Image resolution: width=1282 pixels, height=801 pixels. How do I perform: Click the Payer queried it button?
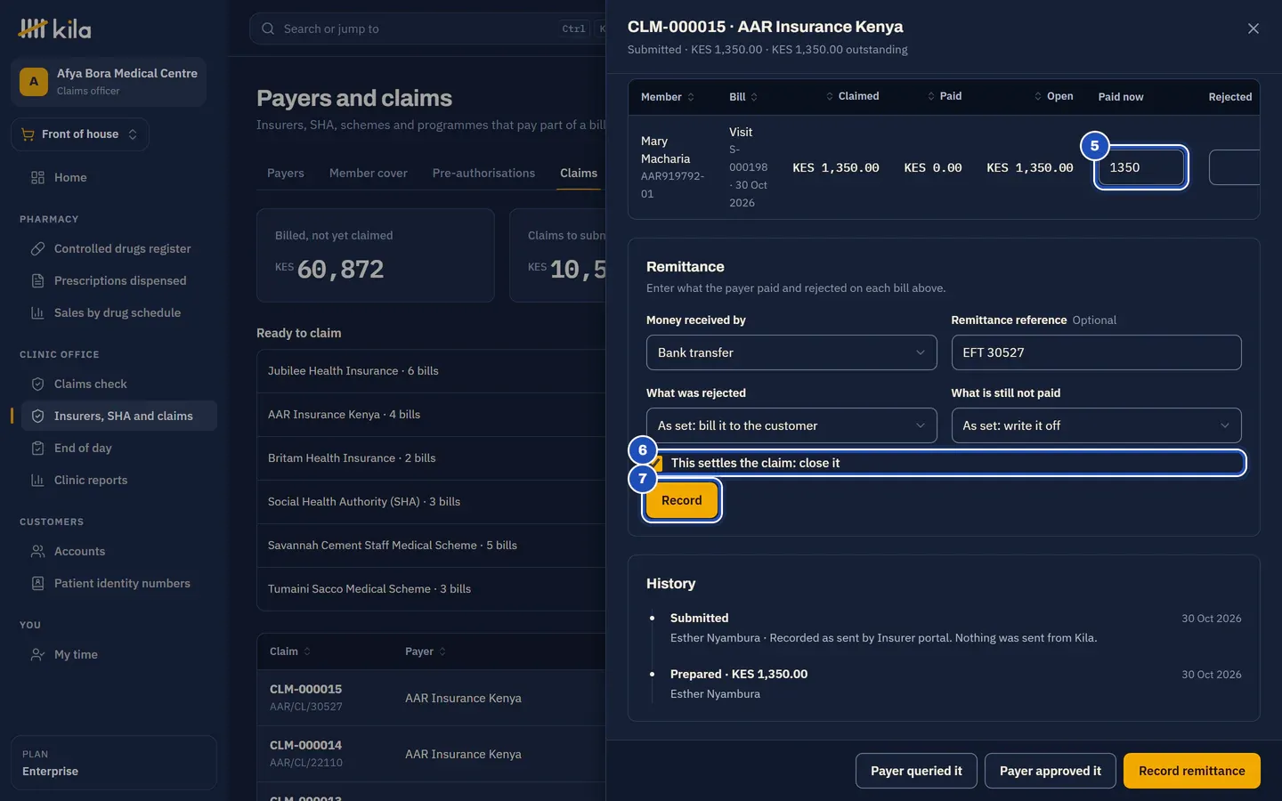point(916,771)
